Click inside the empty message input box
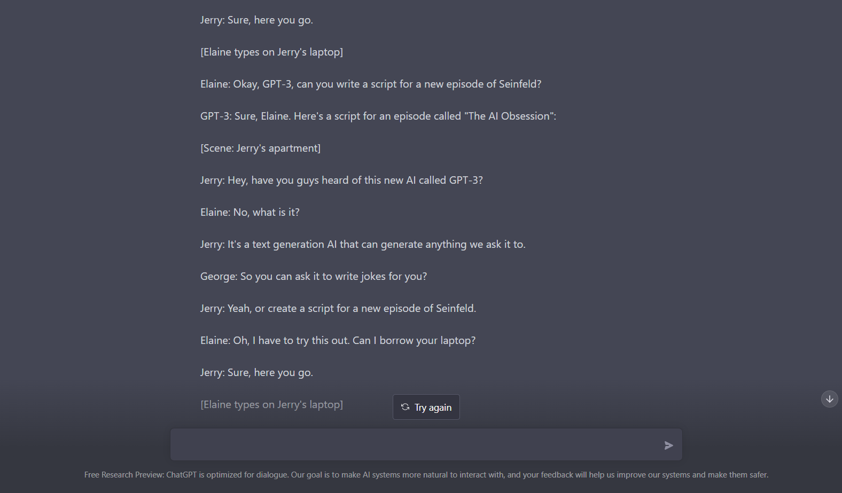 pyautogui.click(x=417, y=444)
